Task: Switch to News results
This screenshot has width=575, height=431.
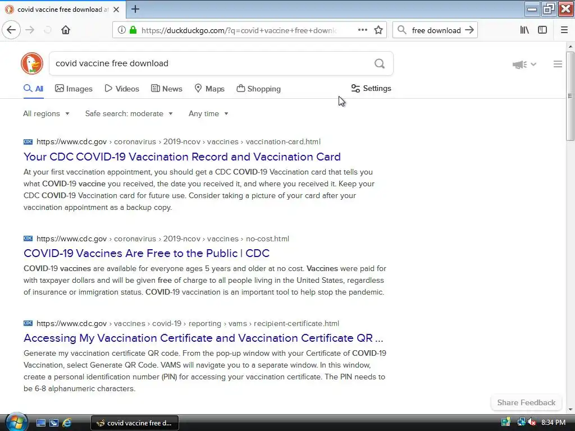Action: 166,89
